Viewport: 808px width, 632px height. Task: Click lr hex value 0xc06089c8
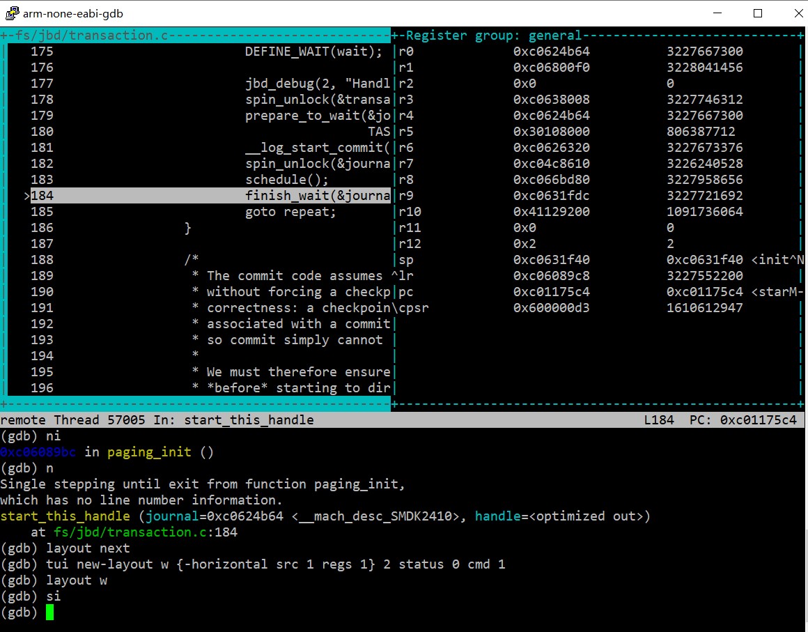[x=552, y=275]
